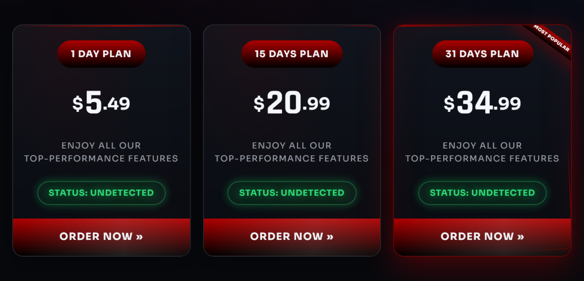Click the features description under $20.99
This screenshot has height=281, width=584.
point(292,152)
